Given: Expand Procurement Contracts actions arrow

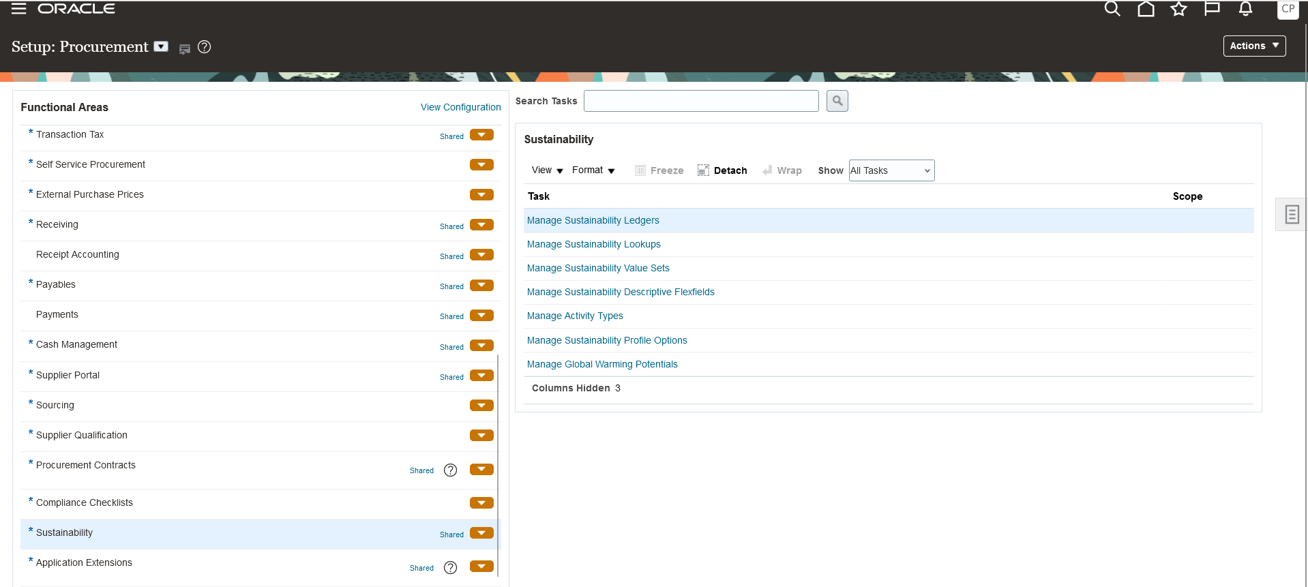Looking at the screenshot, I should 481,469.
